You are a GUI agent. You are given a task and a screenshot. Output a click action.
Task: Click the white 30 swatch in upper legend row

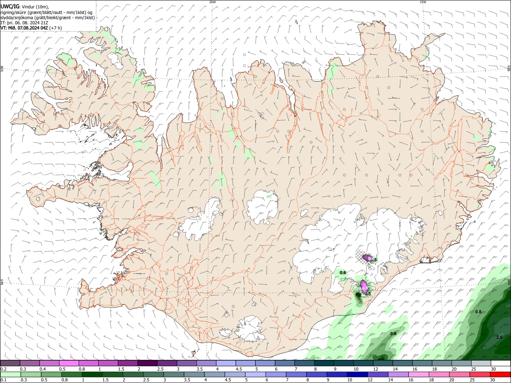[x=500, y=363]
